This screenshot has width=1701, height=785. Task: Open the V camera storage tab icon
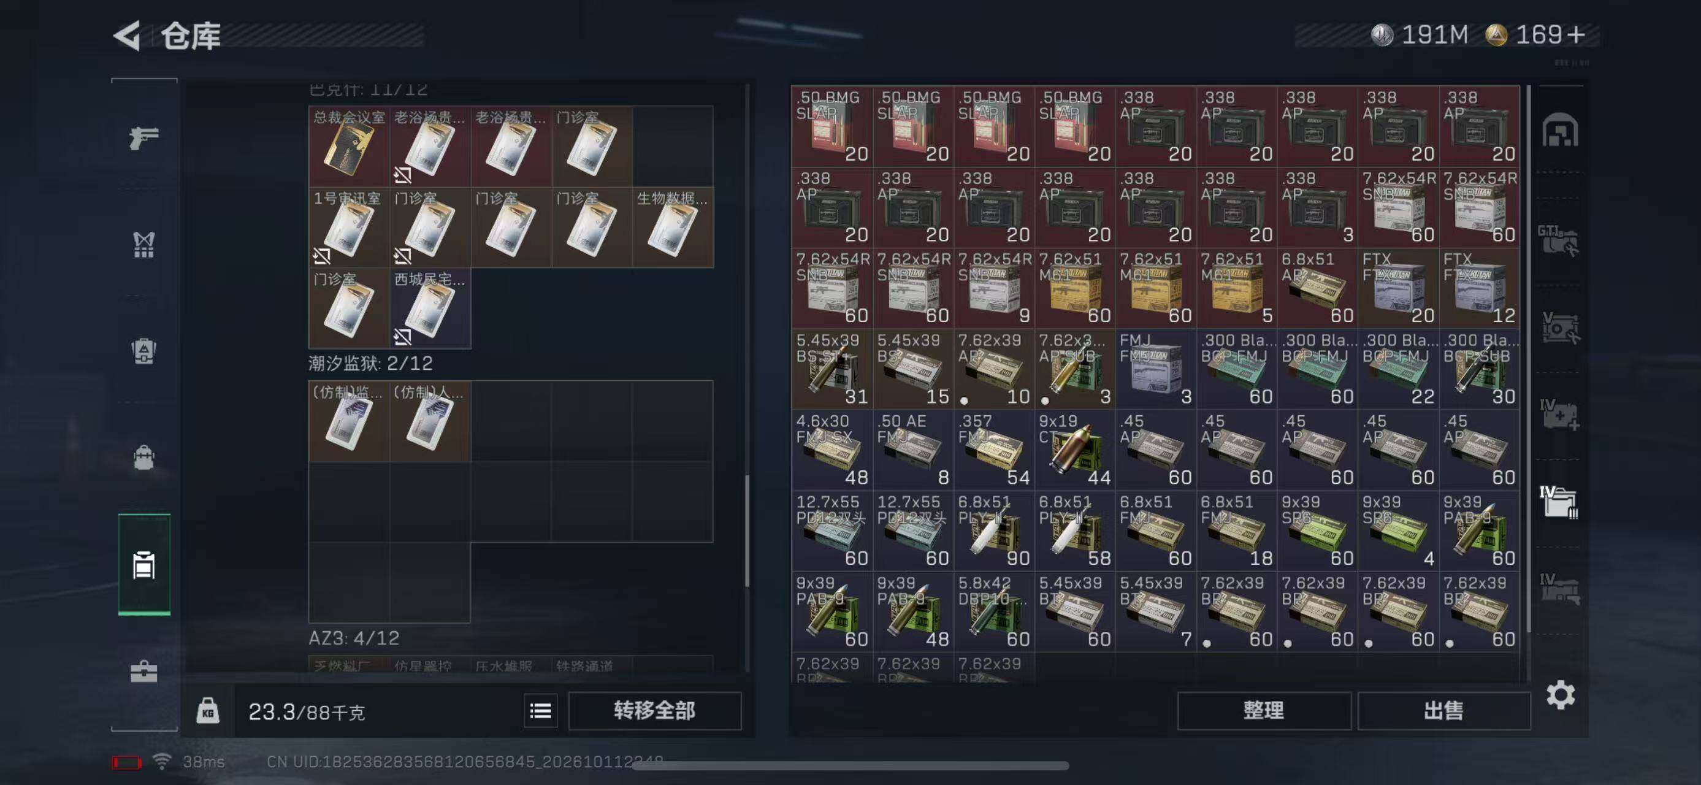coord(1561,327)
